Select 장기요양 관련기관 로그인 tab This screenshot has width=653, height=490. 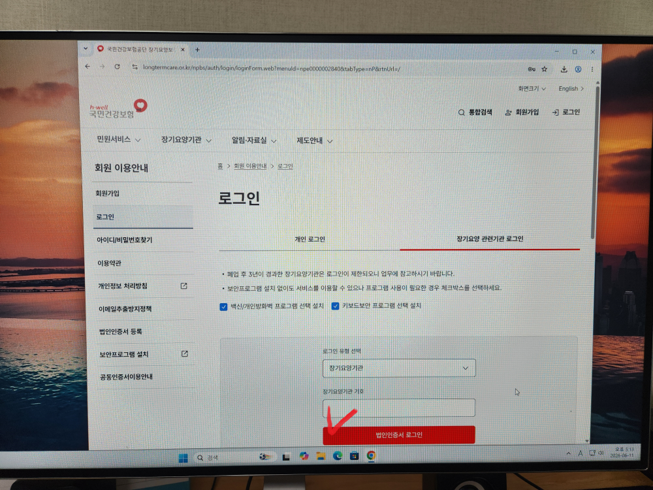[x=490, y=238]
